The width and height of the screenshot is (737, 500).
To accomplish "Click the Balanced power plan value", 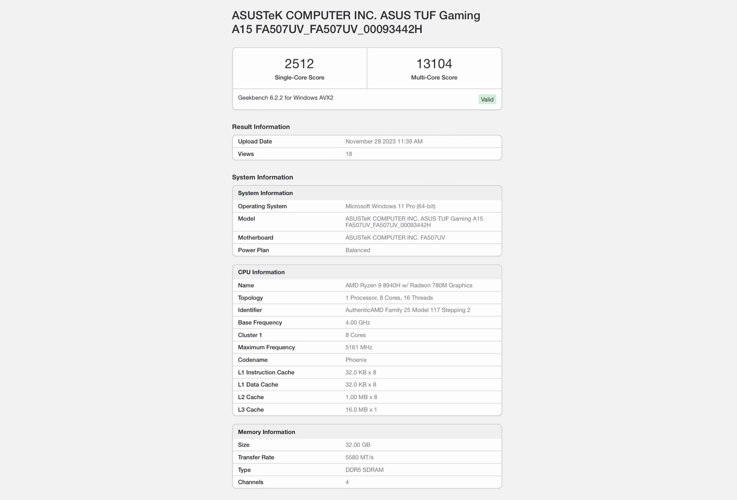I will pos(357,250).
